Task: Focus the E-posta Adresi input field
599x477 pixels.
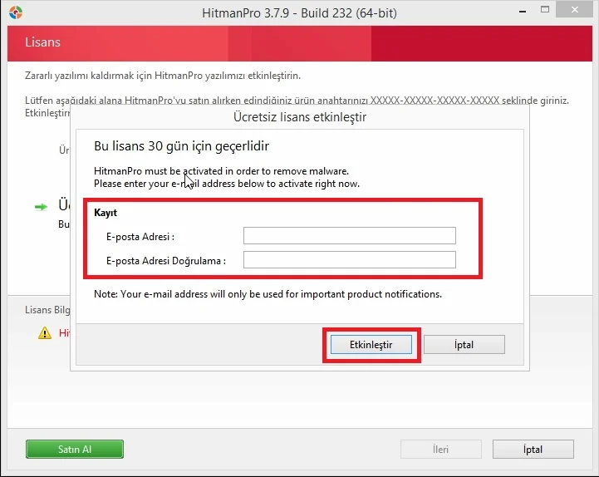Action: [349, 236]
